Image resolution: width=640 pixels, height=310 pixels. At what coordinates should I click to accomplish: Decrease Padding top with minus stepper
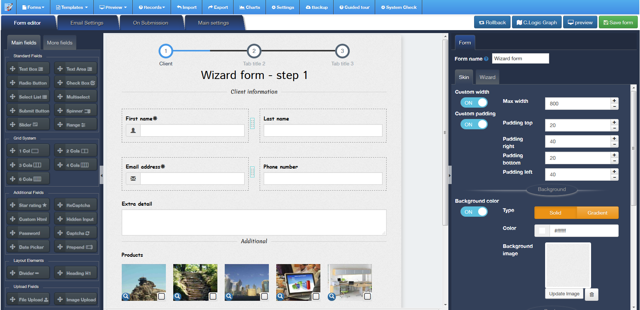click(x=614, y=128)
